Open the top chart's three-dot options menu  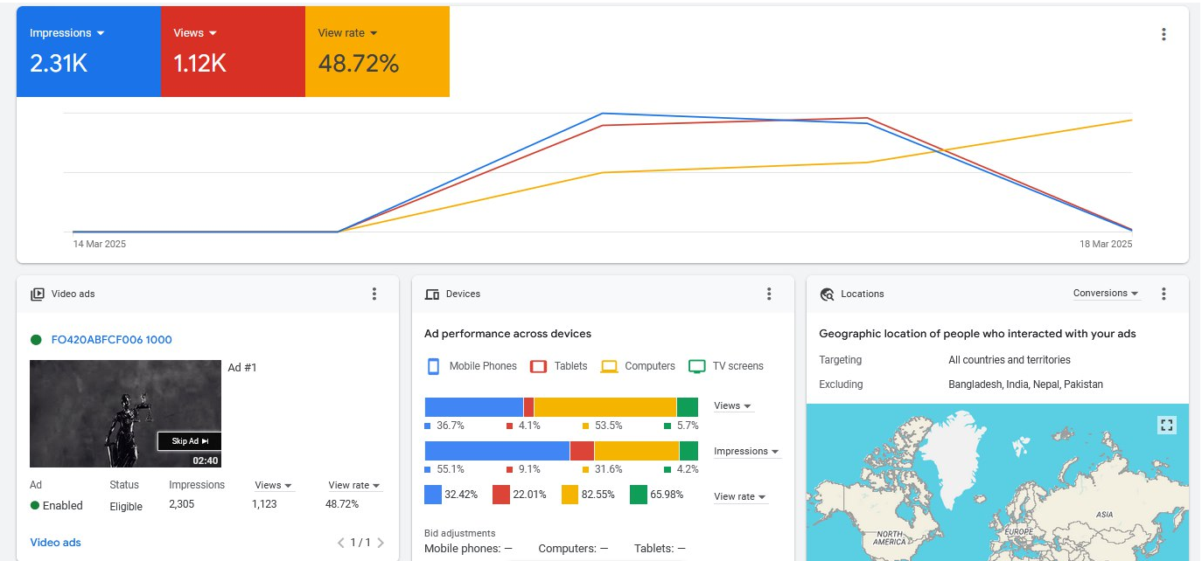pos(1164,34)
